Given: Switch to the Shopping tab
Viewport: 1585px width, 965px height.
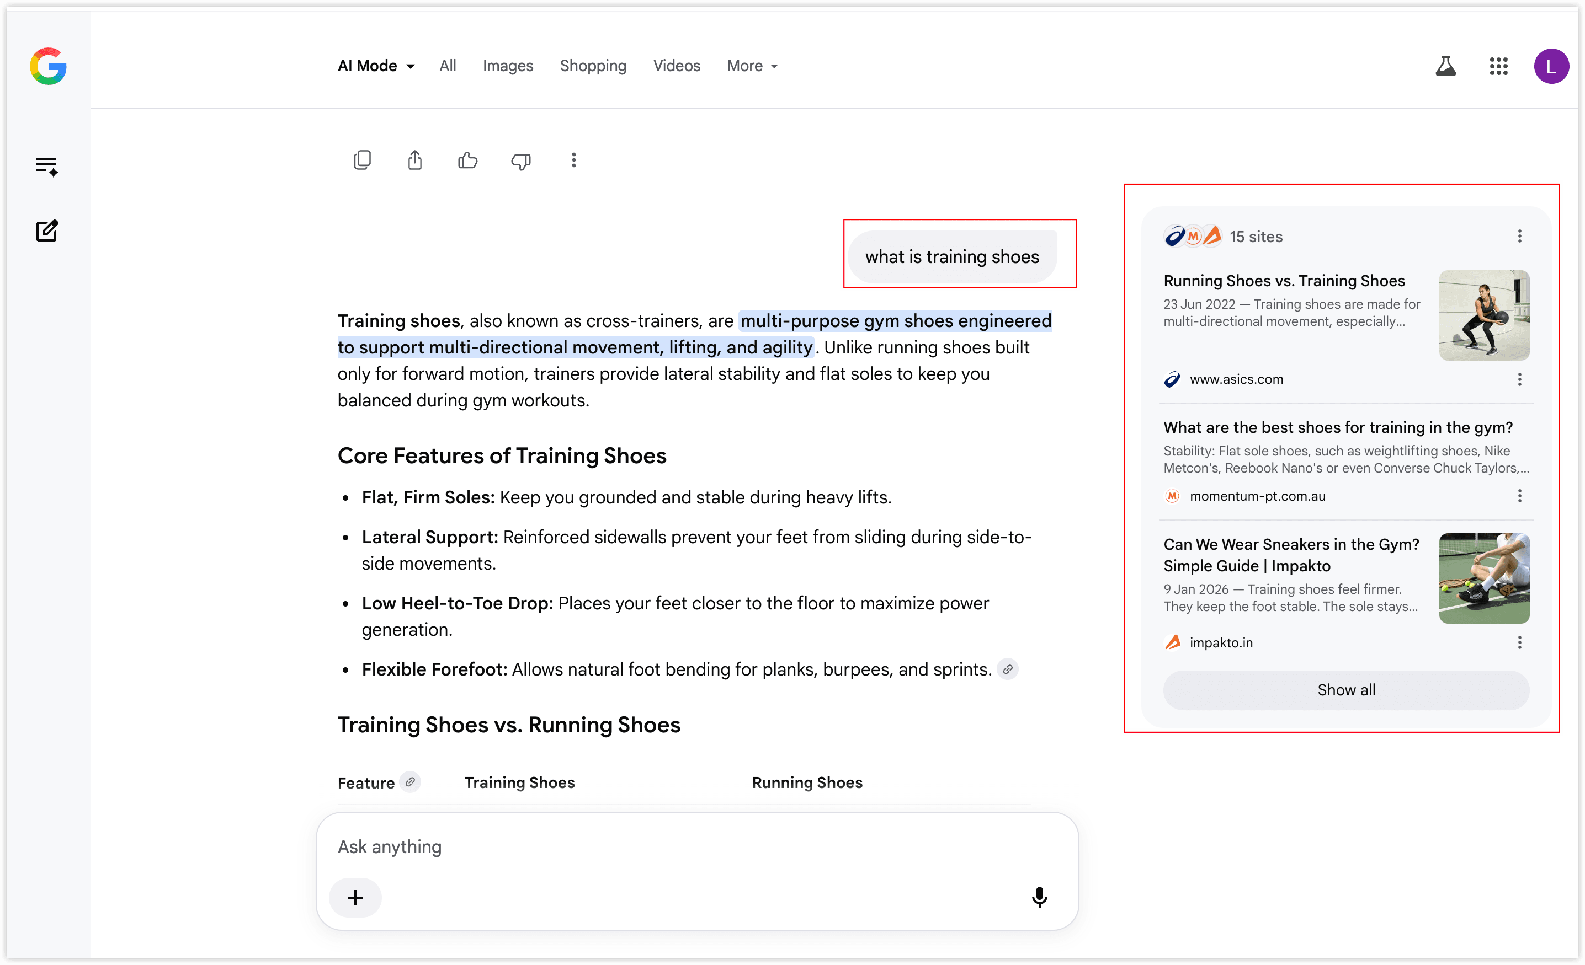Looking at the screenshot, I should 593,66.
